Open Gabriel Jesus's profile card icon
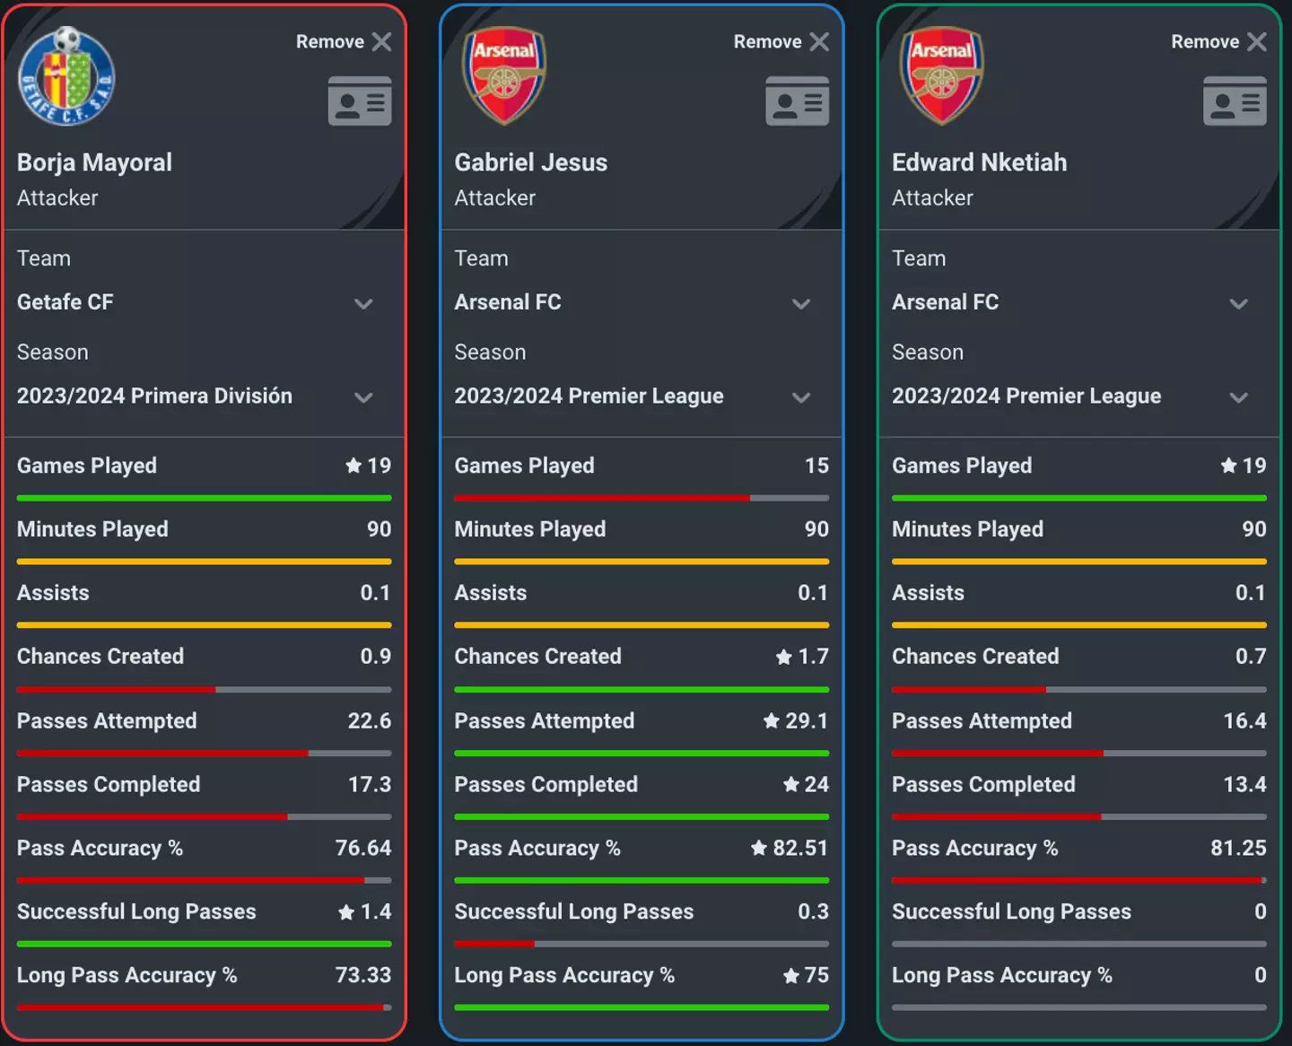 [797, 101]
